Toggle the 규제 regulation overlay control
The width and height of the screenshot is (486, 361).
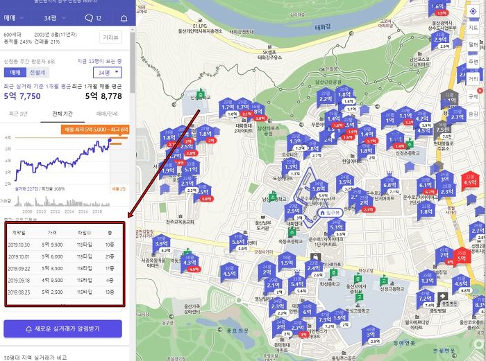coord(473,96)
